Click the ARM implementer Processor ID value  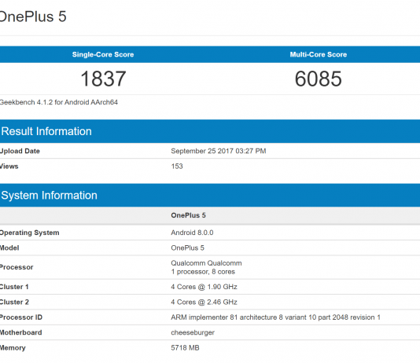click(275, 317)
